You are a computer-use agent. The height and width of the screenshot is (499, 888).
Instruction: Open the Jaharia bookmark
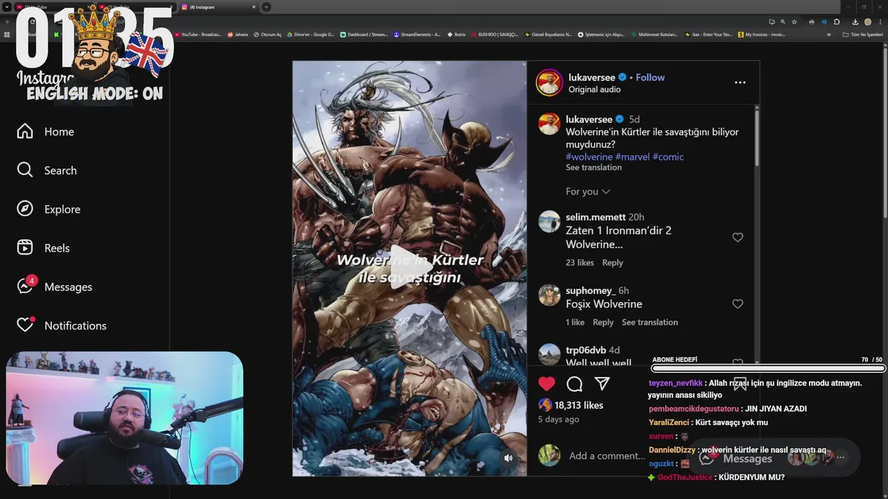point(238,35)
